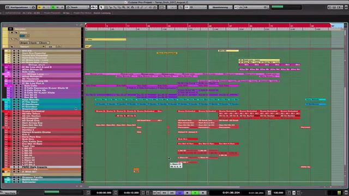The image size is (349, 196).
Task: Toggle the yellow global Mute state button
Action: coord(39,7)
